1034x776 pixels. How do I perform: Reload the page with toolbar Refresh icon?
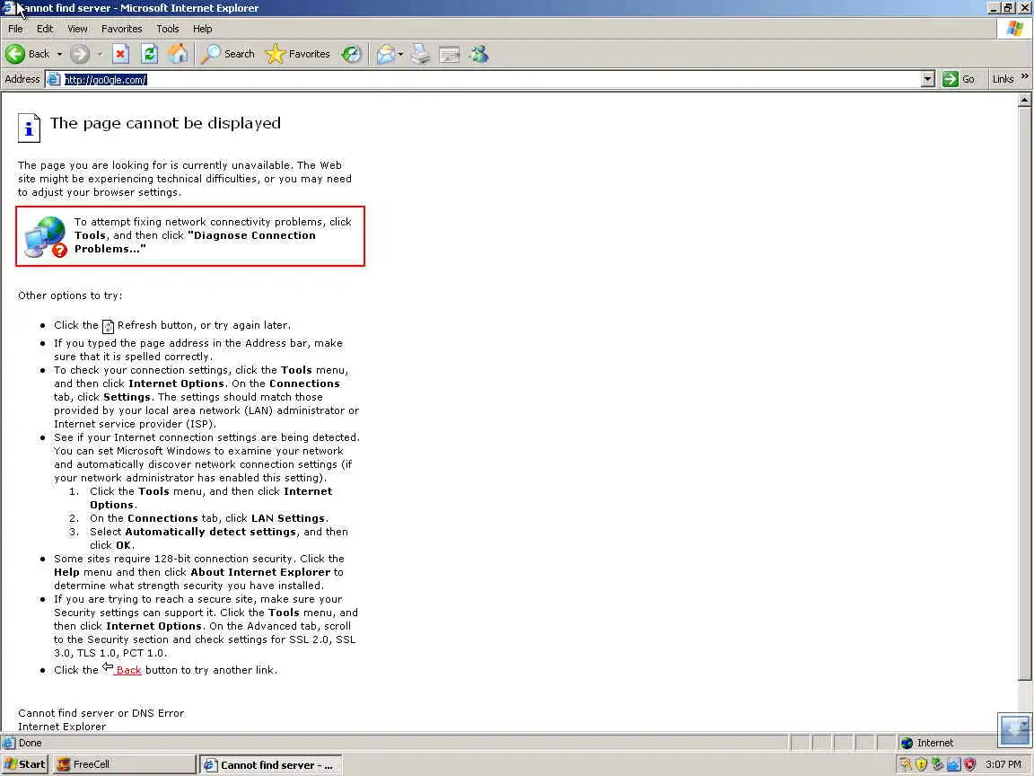[x=150, y=54]
